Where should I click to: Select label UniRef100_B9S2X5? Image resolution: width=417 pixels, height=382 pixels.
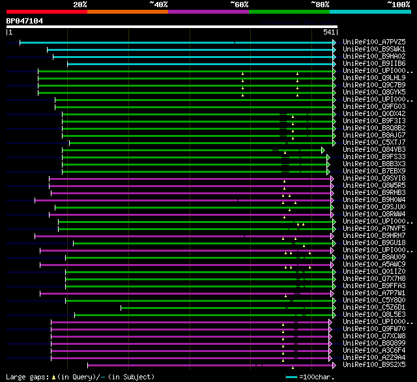click(x=374, y=365)
